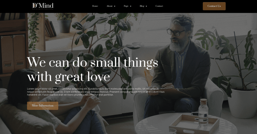Expand the About dropdown arrow

115,6
